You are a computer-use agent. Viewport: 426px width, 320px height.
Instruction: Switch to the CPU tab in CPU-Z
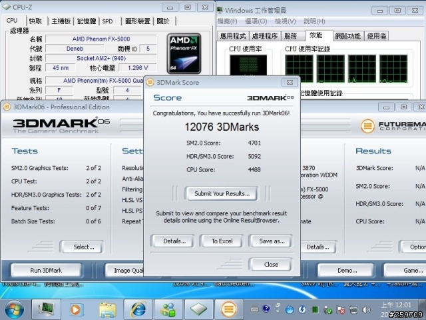tap(12, 21)
